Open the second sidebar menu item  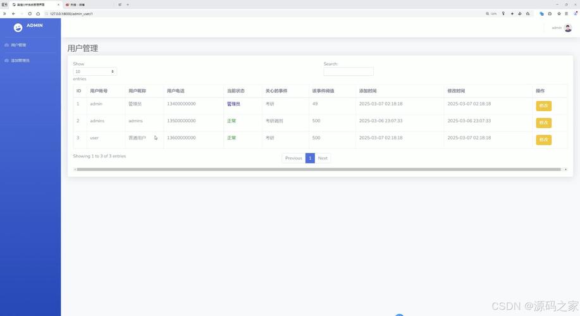(20, 61)
